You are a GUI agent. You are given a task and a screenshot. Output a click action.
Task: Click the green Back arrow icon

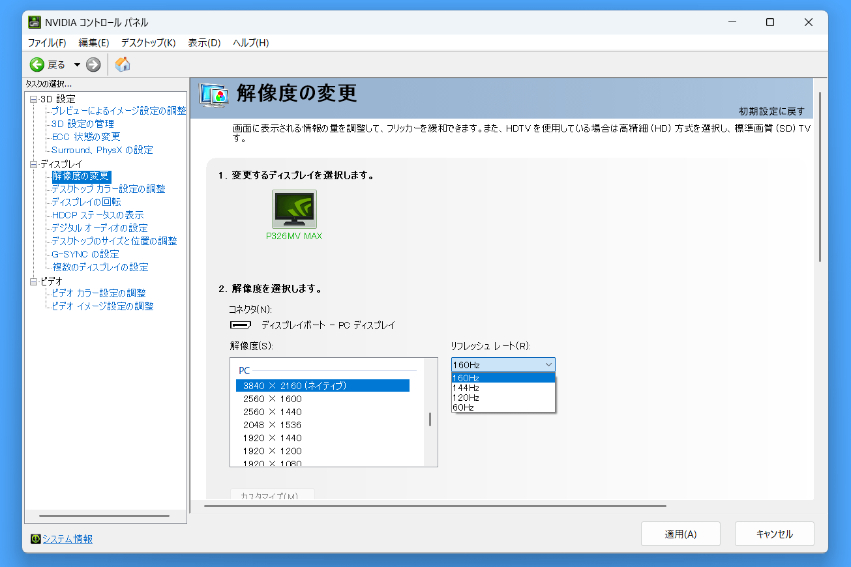[x=37, y=65]
